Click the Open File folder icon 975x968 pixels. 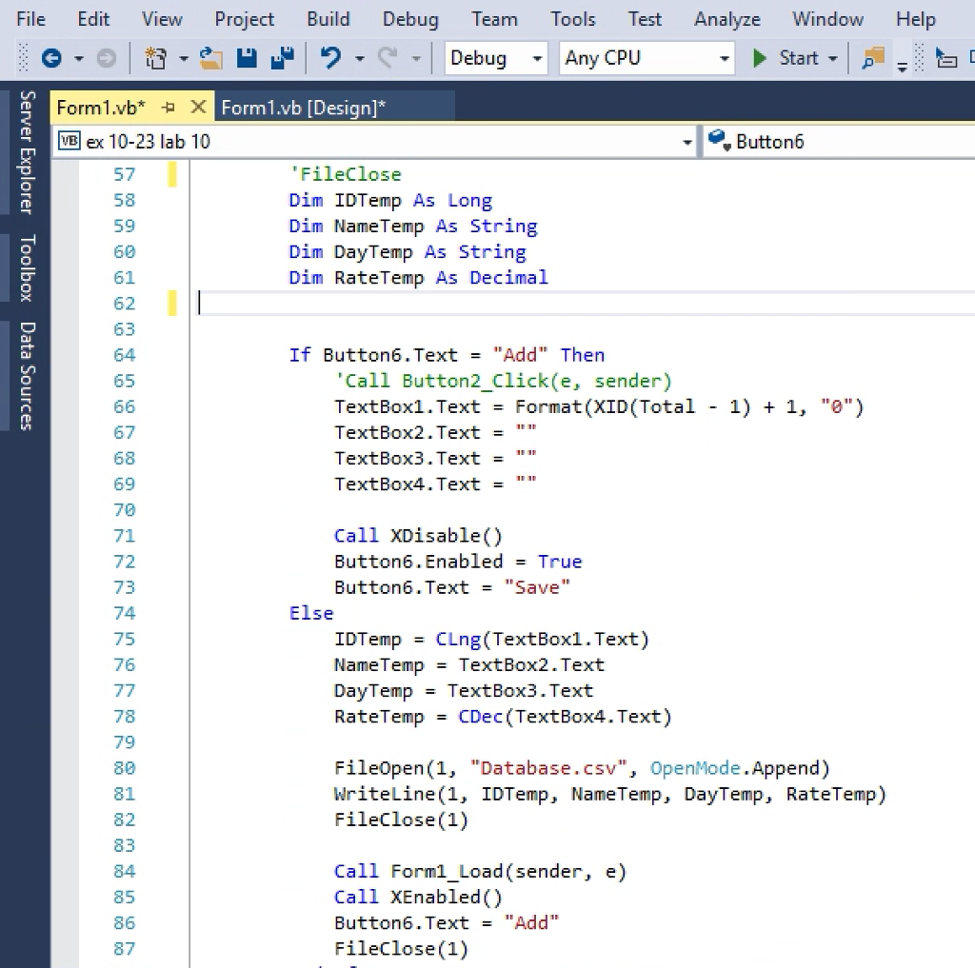tap(210, 59)
